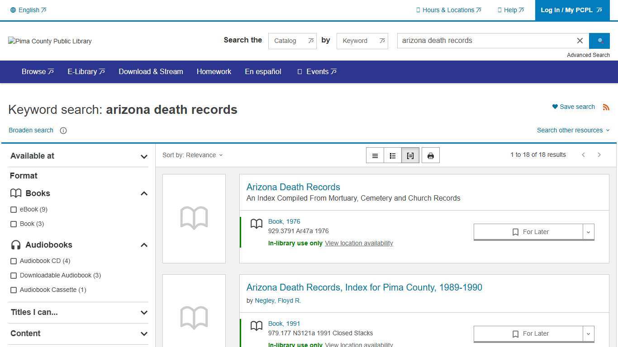Open the print results icon
This screenshot has height=347, width=618.
tap(430, 155)
